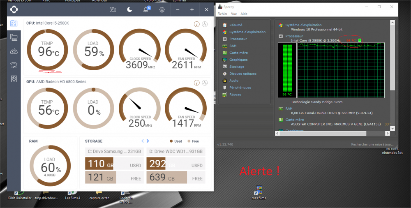Open RAM link in Speccy summary pane
The image size is (411, 208).
pyautogui.click(x=289, y=109)
